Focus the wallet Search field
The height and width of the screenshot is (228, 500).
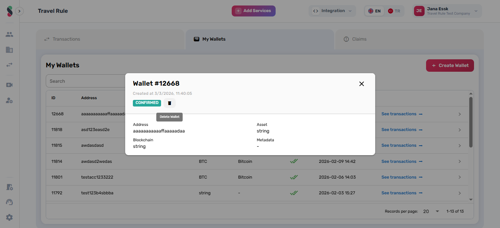click(86, 81)
